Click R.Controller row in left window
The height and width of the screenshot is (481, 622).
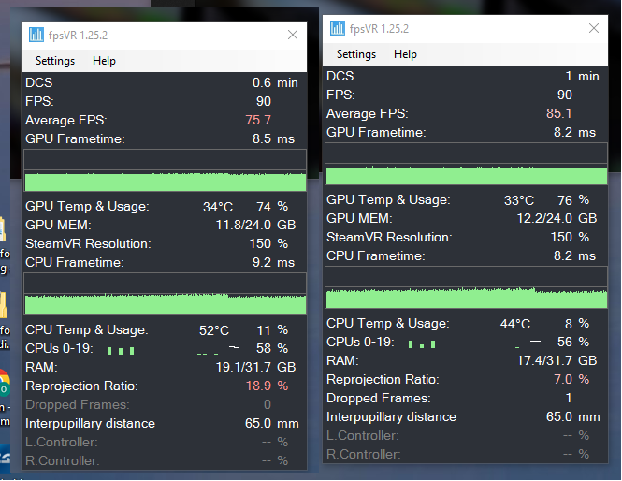[x=165, y=460]
